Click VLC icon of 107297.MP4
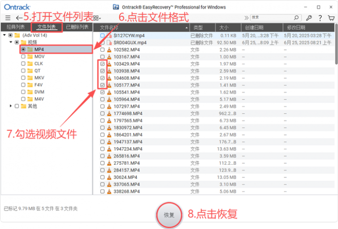The height and width of the screenshot is (229, 338). coord(109,107)
